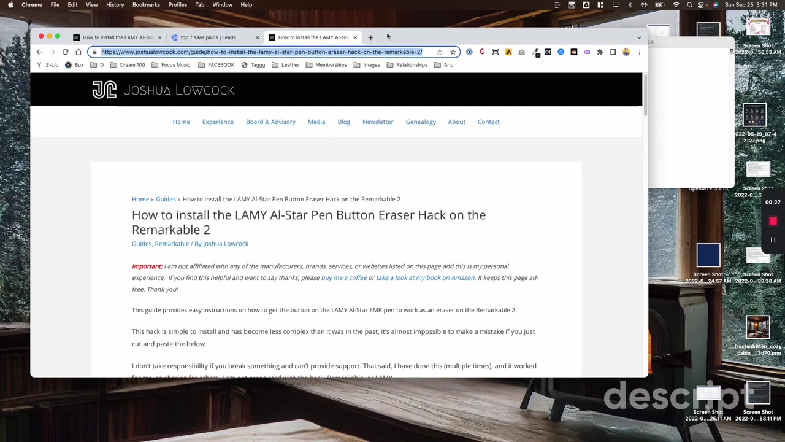785x442 pixels.
Task: Click 'take a look at my book on Amazon'
Action: [x=426, y=277]
